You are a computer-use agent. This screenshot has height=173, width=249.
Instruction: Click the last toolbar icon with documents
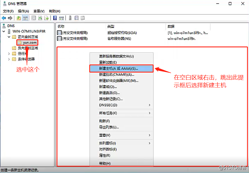point(83,18)
